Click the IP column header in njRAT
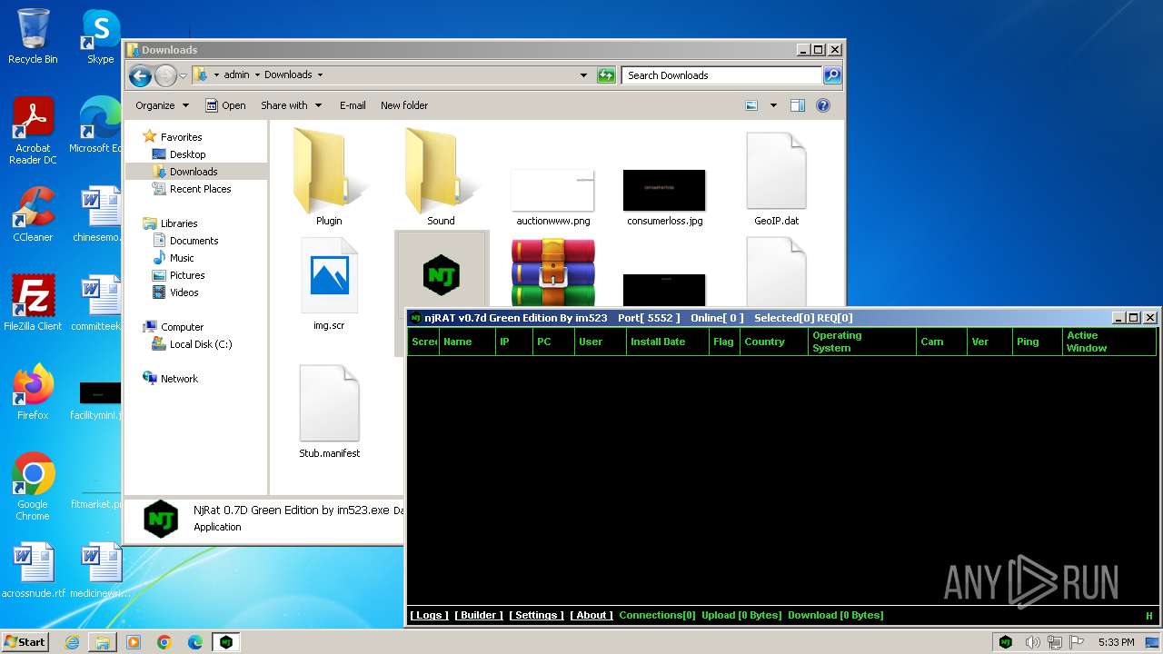The height and width of the screenshot is (654, 1163). (x=513, y=342)
